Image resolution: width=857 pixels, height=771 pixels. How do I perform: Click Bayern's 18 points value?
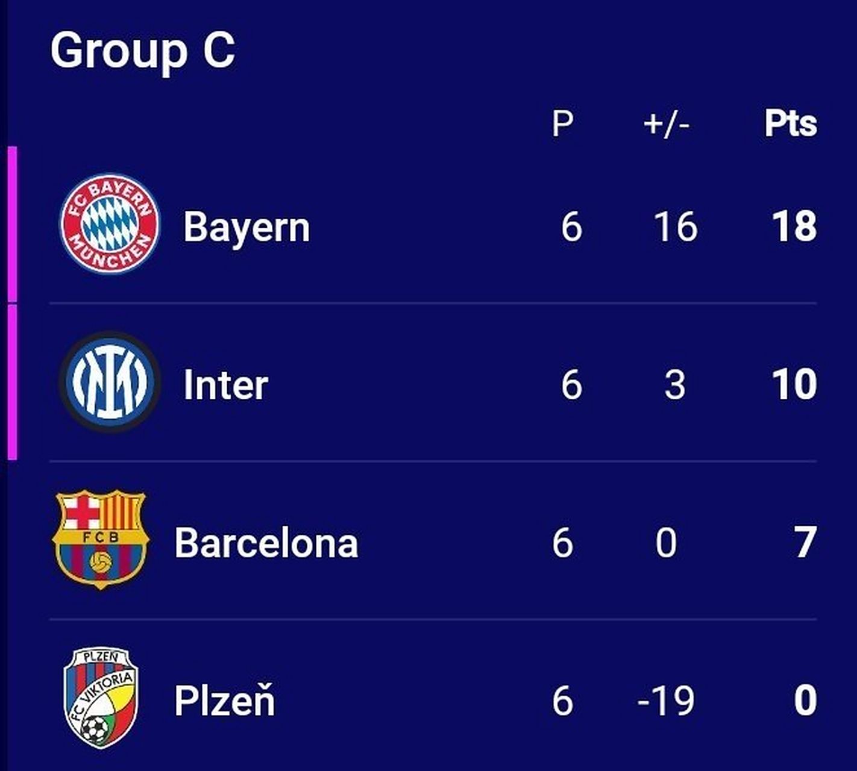click(x=794, y=227)
